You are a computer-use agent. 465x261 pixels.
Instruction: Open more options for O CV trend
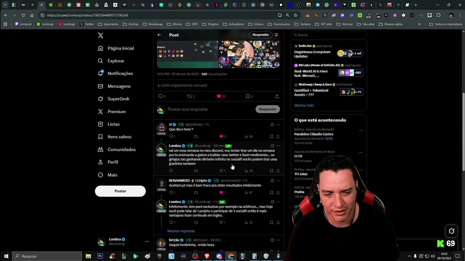pyautogui.click(x=361, y=152)
